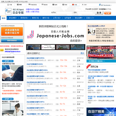Click 有意采用日语人才的企业请点击 link
The height and width of the screenshot is (116, 116).
click(x=101, y=41)
